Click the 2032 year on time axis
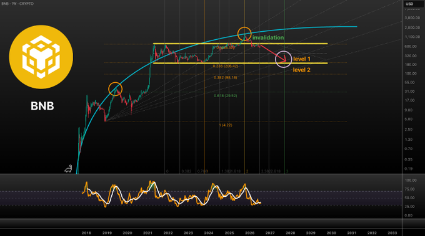The height and width of the screenshot is (236, 425). pyautogui.click(x=372, y=233)
